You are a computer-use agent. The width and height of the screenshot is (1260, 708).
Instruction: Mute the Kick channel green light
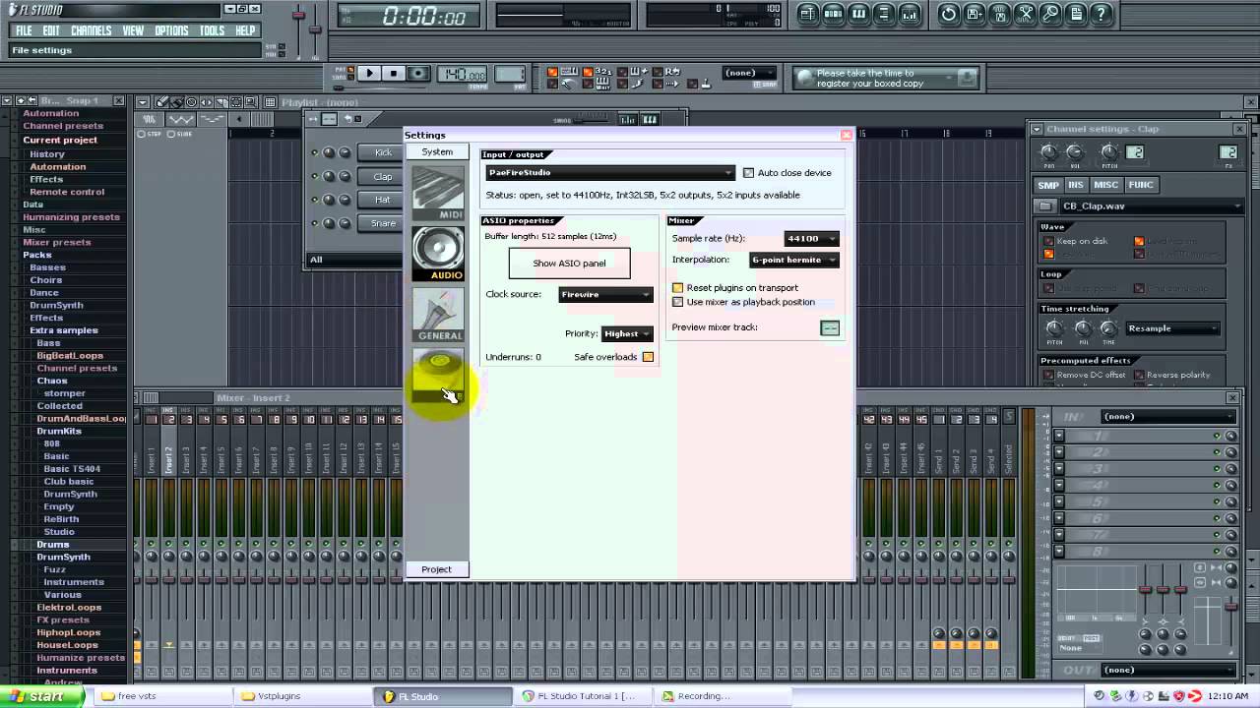click(x=315, y=152)
